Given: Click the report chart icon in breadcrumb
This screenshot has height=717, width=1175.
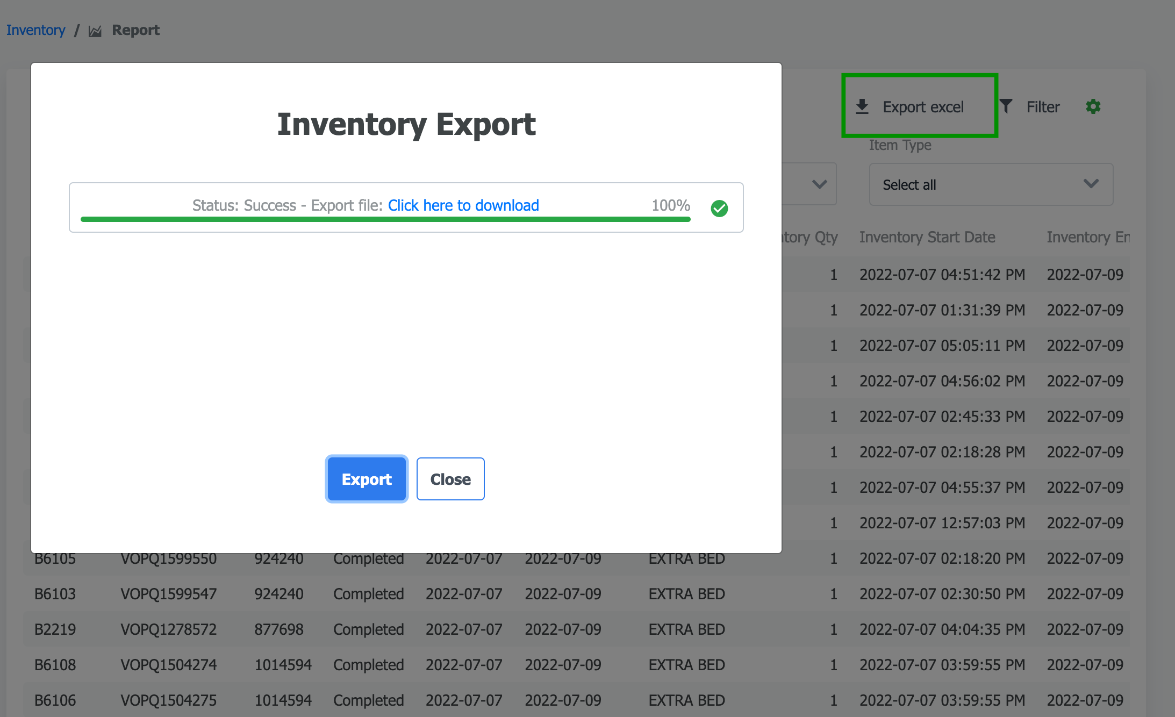Looking at the screenshot, I should coord(95,31).
